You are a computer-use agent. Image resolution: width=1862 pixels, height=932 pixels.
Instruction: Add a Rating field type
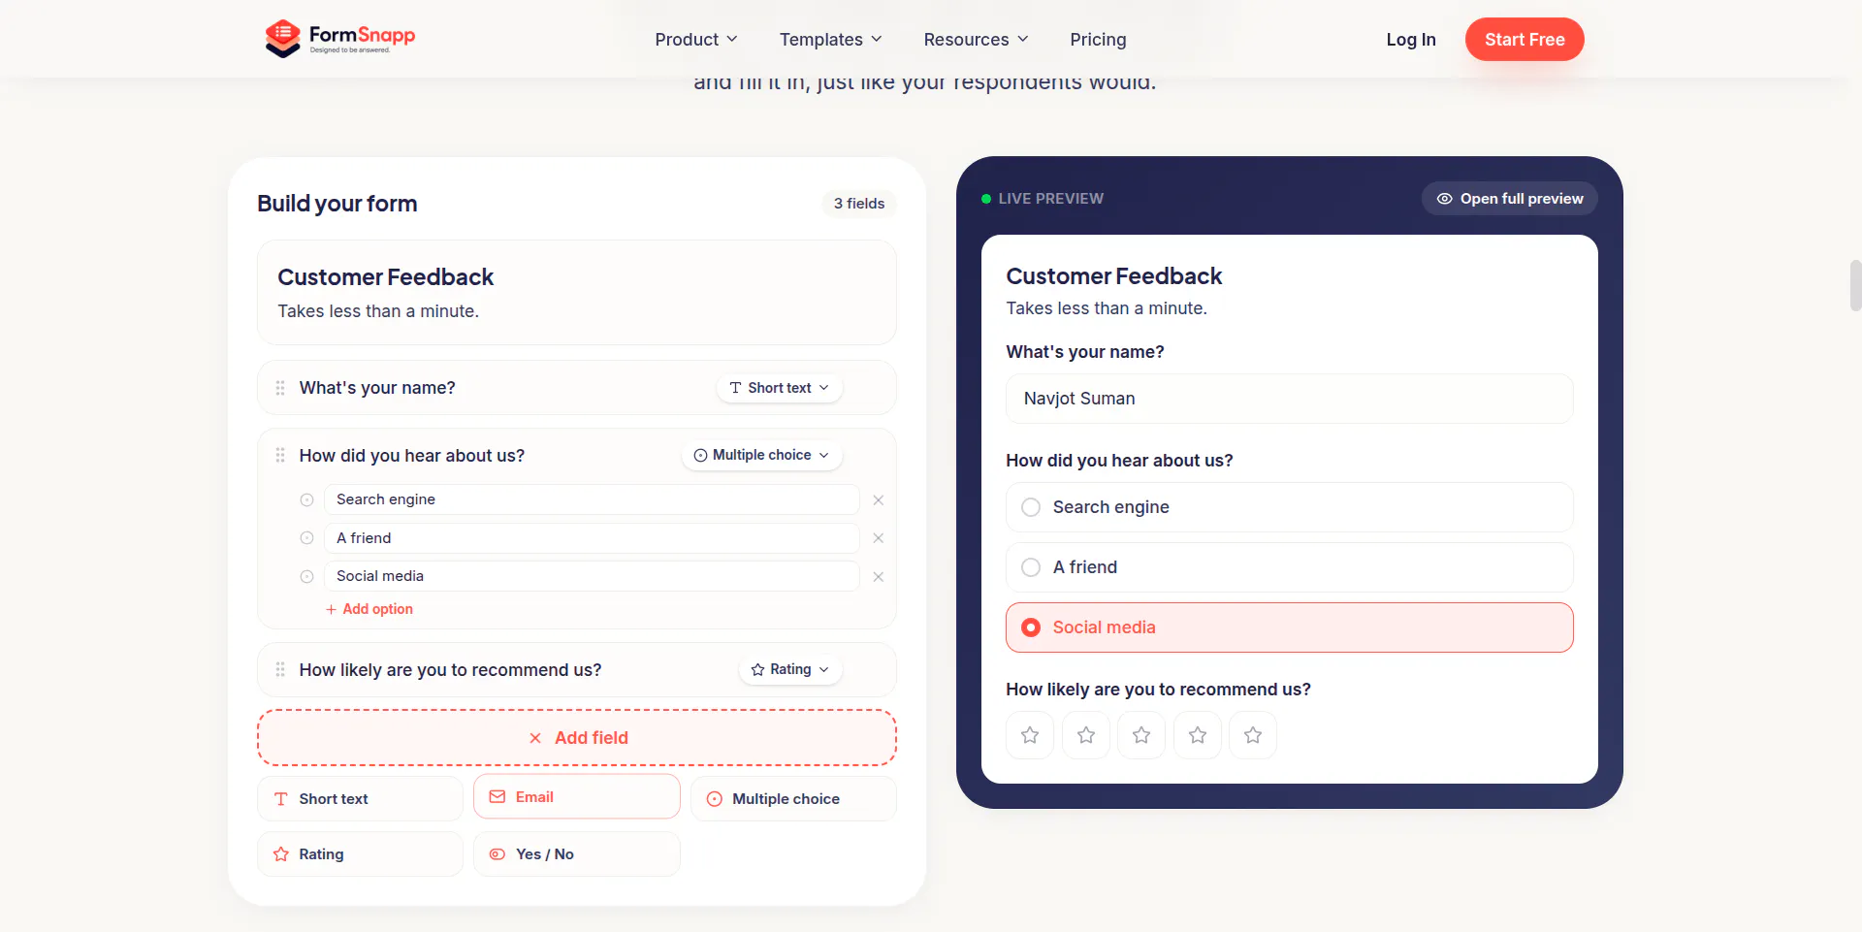360,854
